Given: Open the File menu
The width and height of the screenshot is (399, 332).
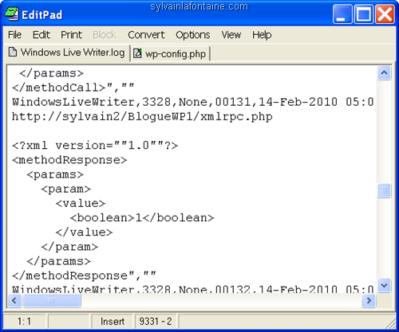Looking at the screenshot, I should coord(14,35).
